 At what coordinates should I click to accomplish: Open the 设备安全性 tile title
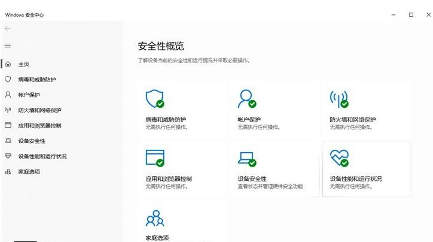(x=252, y=179)
